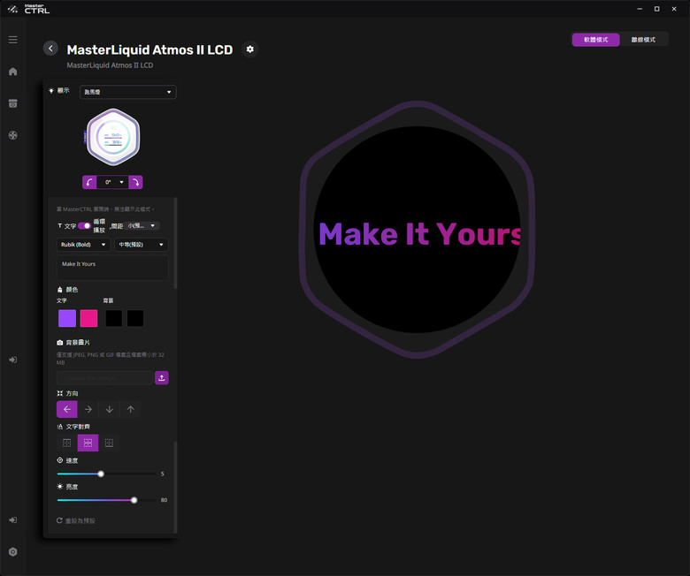Switch to the software mode tab
The width and height of the screenshot is (690, 576).
[x=596, y=40]
